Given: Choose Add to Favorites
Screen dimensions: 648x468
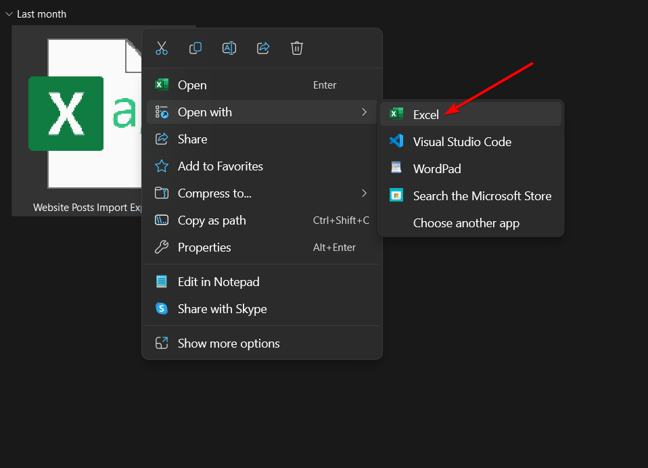Looking at the screenshot, I should click(x=262, y=166).
